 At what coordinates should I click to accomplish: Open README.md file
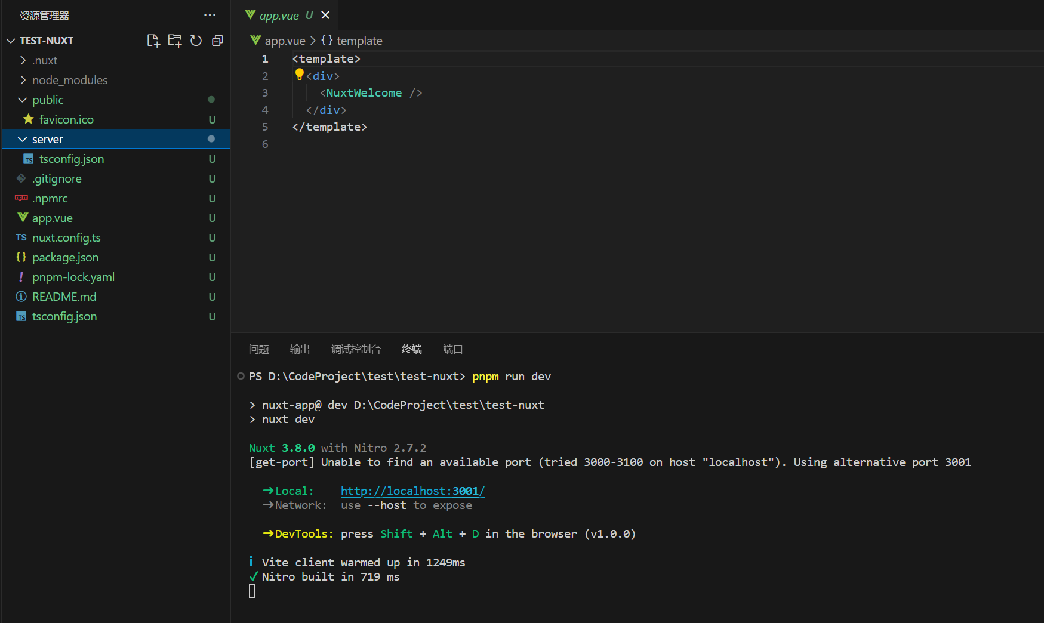click(64, 297)
